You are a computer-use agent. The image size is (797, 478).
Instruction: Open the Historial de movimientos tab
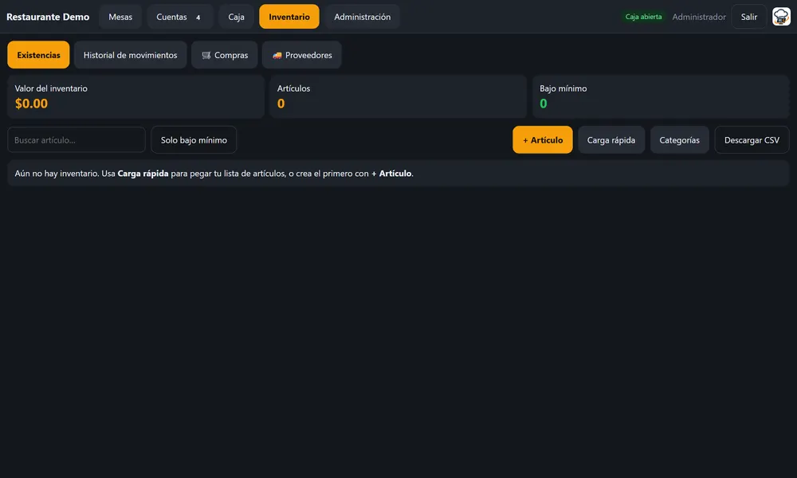tap(130, 55)
